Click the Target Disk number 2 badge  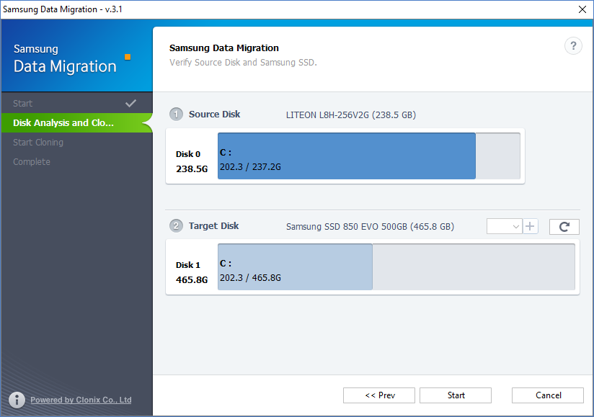pyautogui.click(x=177, y=226)
